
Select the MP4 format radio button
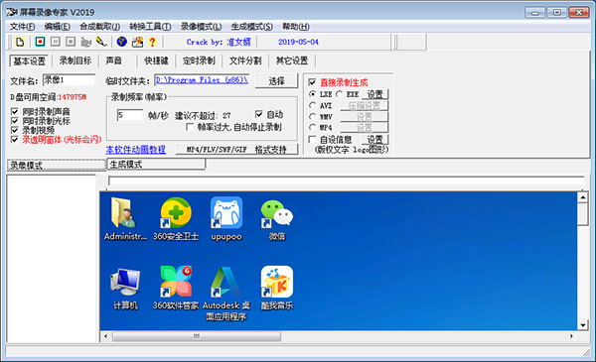(x=313, y=127)
